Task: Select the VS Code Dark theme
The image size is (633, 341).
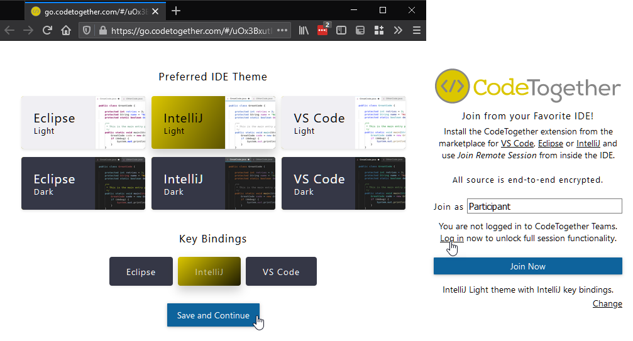Action: (x=343, y=183)
